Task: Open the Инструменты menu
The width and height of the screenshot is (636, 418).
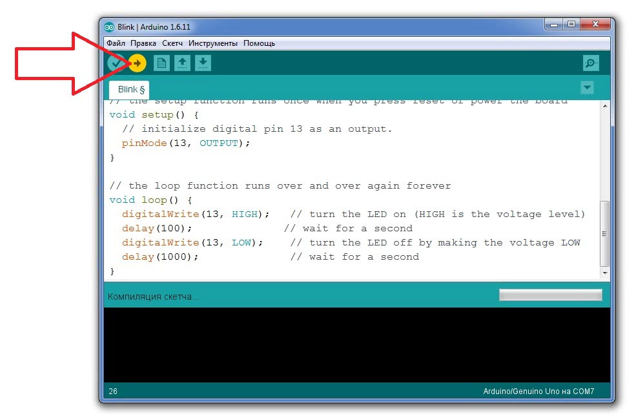Action: pos(213,43)
